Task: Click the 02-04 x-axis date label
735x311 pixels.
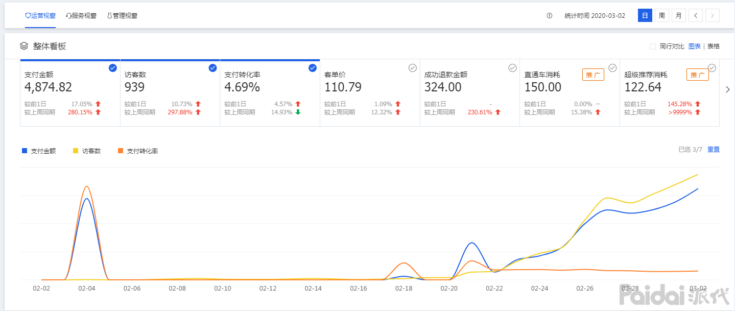Action: pyautogui.click(x=86, y=289)
